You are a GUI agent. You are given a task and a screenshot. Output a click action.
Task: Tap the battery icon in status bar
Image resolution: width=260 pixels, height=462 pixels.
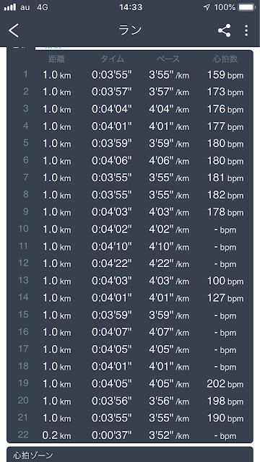tap(247, 7)
